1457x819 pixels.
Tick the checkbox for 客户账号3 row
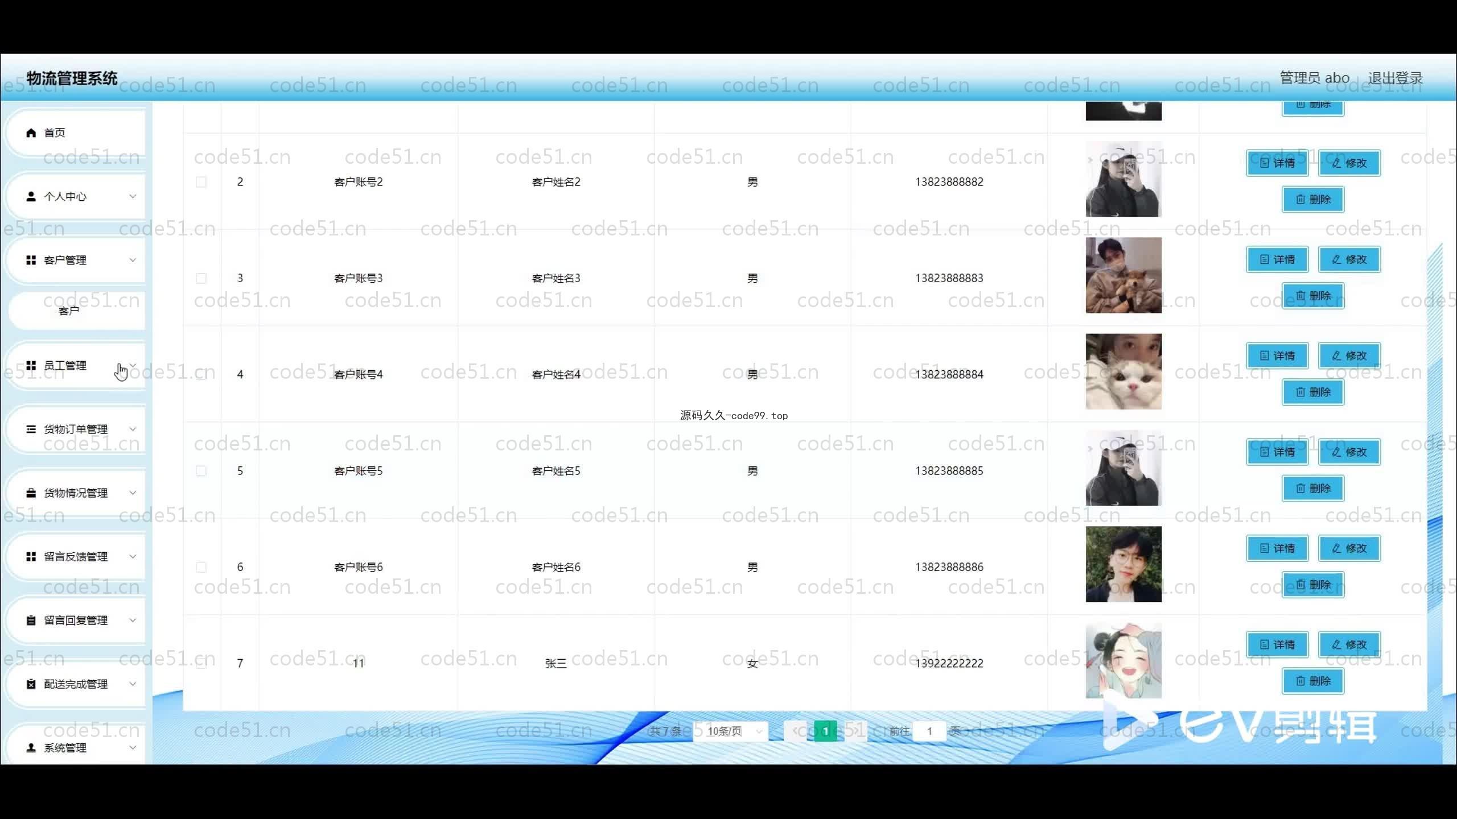pos(201,279)
